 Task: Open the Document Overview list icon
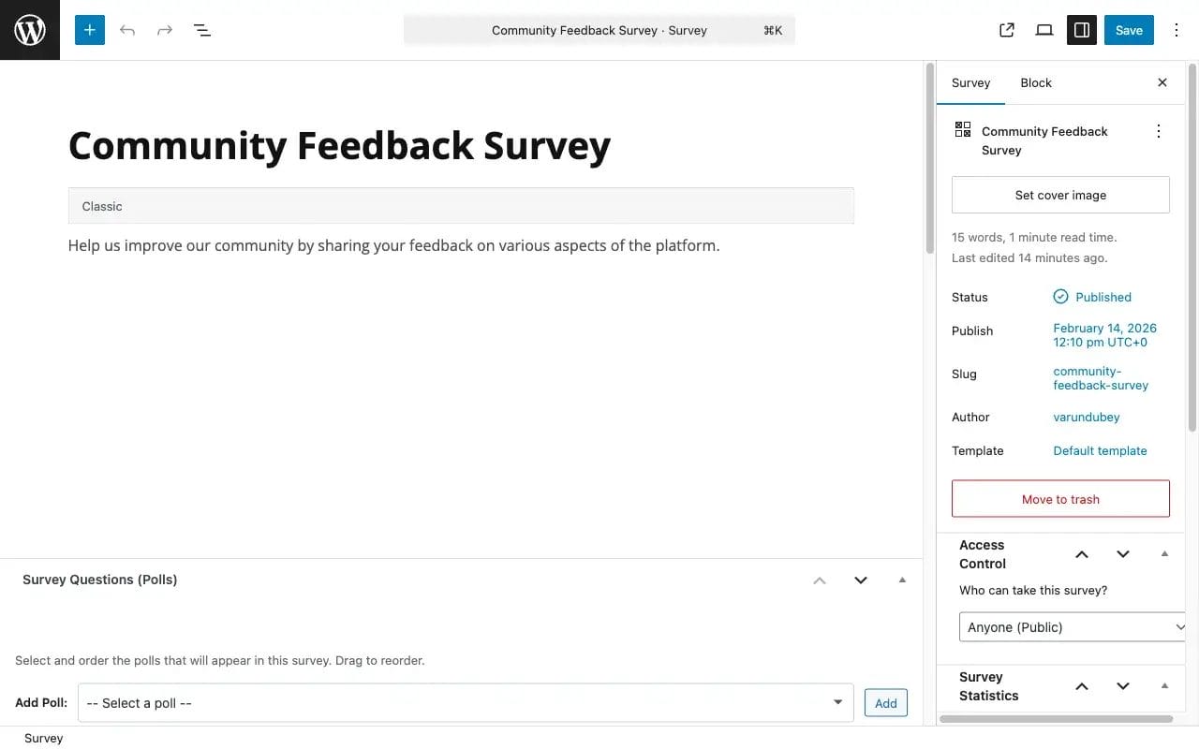pyautogui.click(x=201, y=29)
